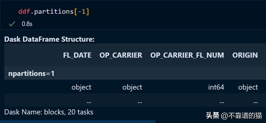Click the npartitions=1 row label
Screen dimensions: 266x123
point(31,74)
